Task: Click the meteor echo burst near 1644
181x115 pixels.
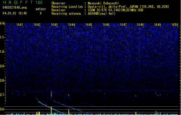Action: 69,95
